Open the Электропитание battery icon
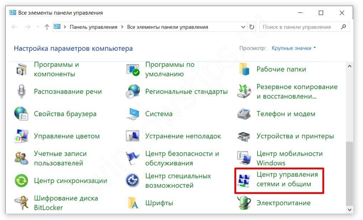 pos(244,203)
